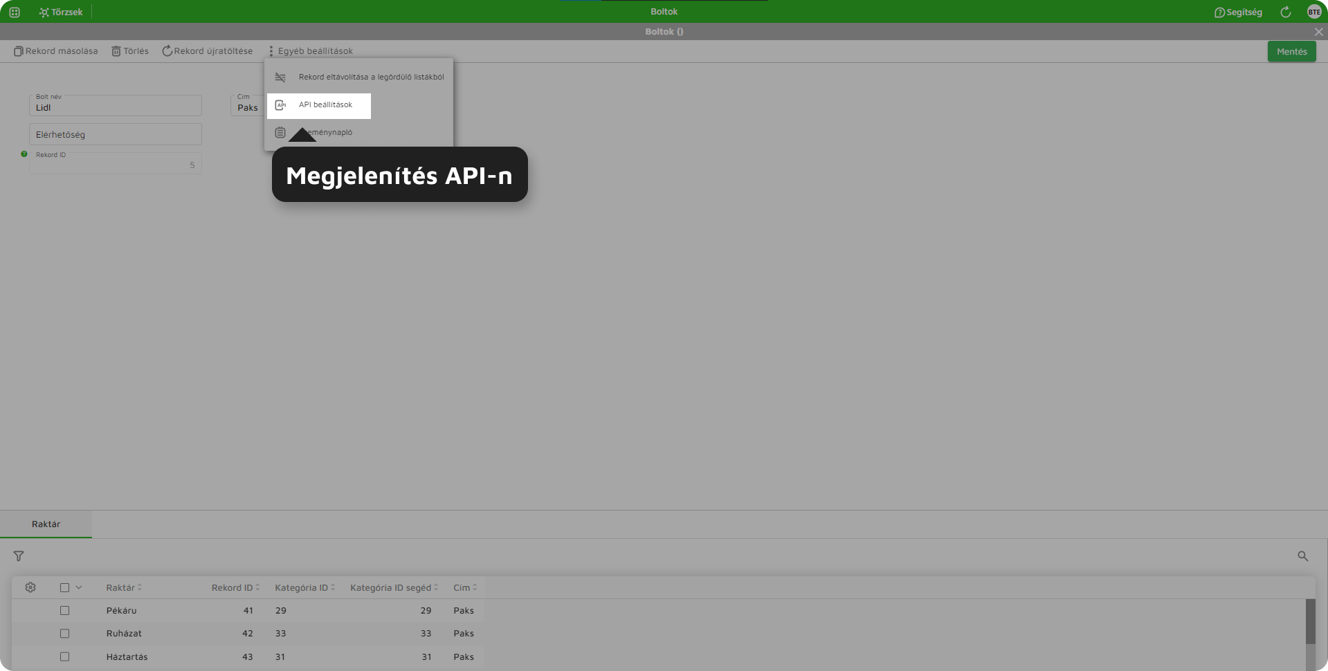Open the table filter funnel icon
Screen dimensions: 1328x671
pos(19,556)
